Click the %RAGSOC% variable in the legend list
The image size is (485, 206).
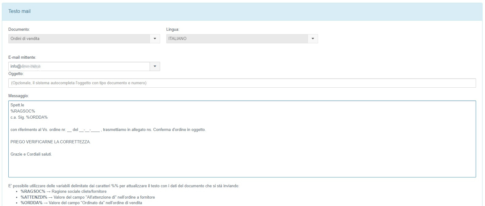[33, 192]
